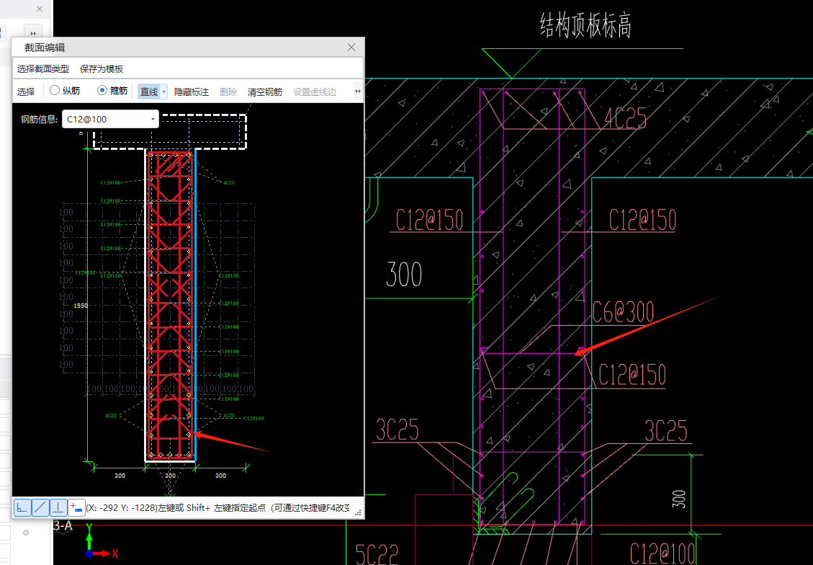
Task: Select the 纵筋 radio option
Action: (65, 91)
